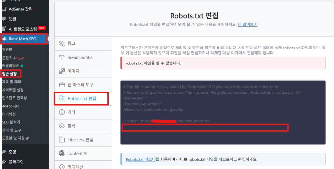334x169 pixels.
Task: Click the 웹 마스터 도구 toolbox icon
Action: coord(62,85)
